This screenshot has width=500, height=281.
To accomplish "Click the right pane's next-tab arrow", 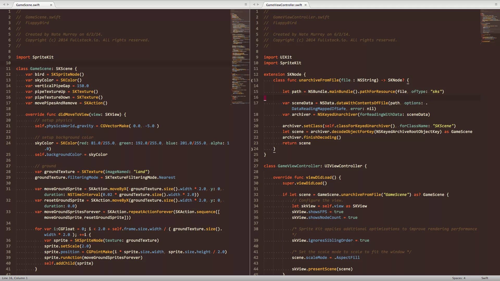I will pos(258,4).
